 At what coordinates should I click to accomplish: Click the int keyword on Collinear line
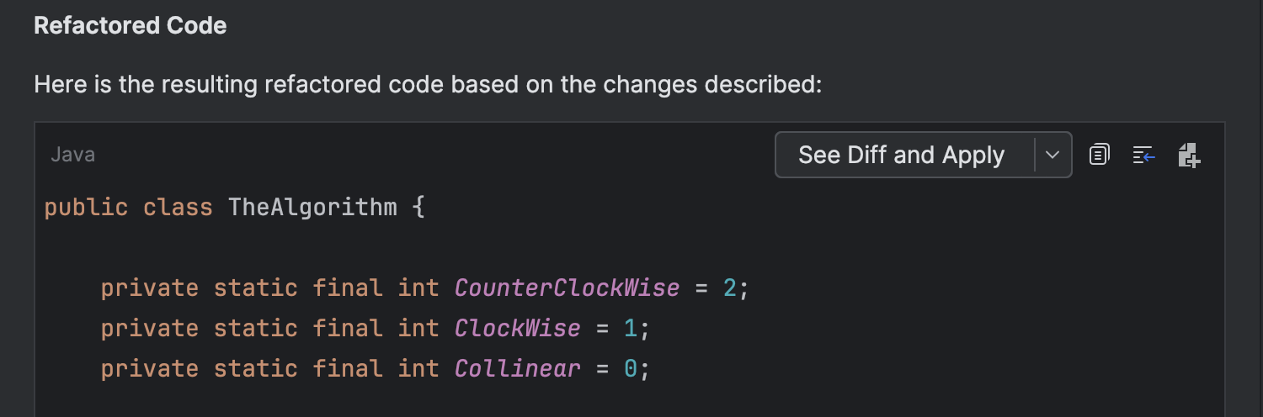point(418,368)
